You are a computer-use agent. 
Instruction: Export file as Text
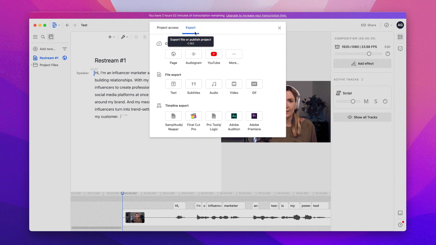click(173, 84)
